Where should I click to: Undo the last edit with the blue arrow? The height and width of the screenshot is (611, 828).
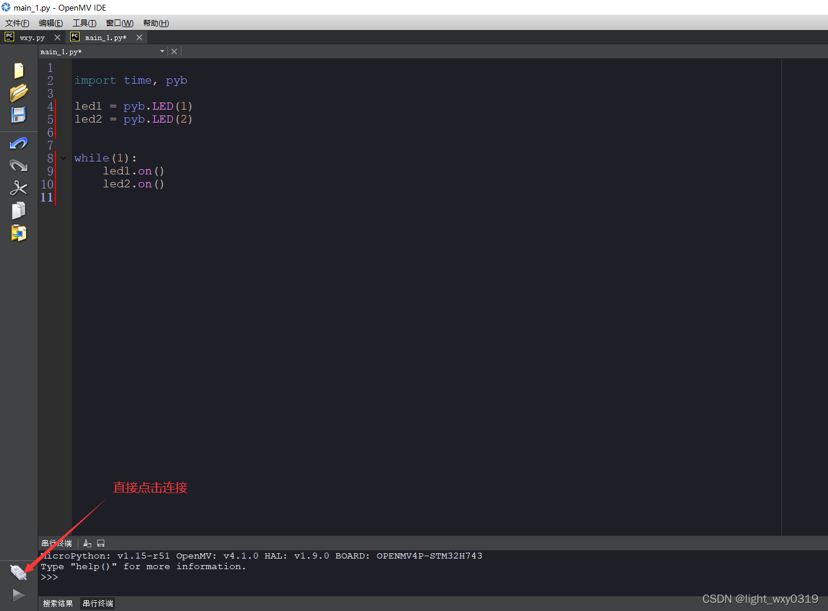click(19, 143)
